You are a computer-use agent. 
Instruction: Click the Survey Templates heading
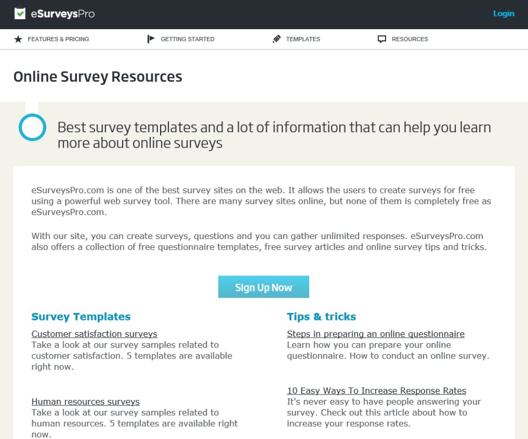[x=81, y=317]
